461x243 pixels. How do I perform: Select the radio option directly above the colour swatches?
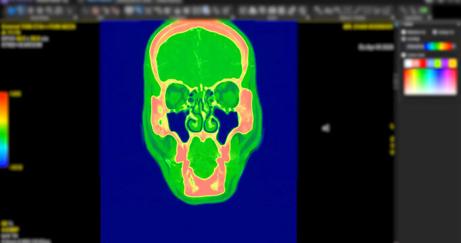pyautogui.click(x=404, y=55)
